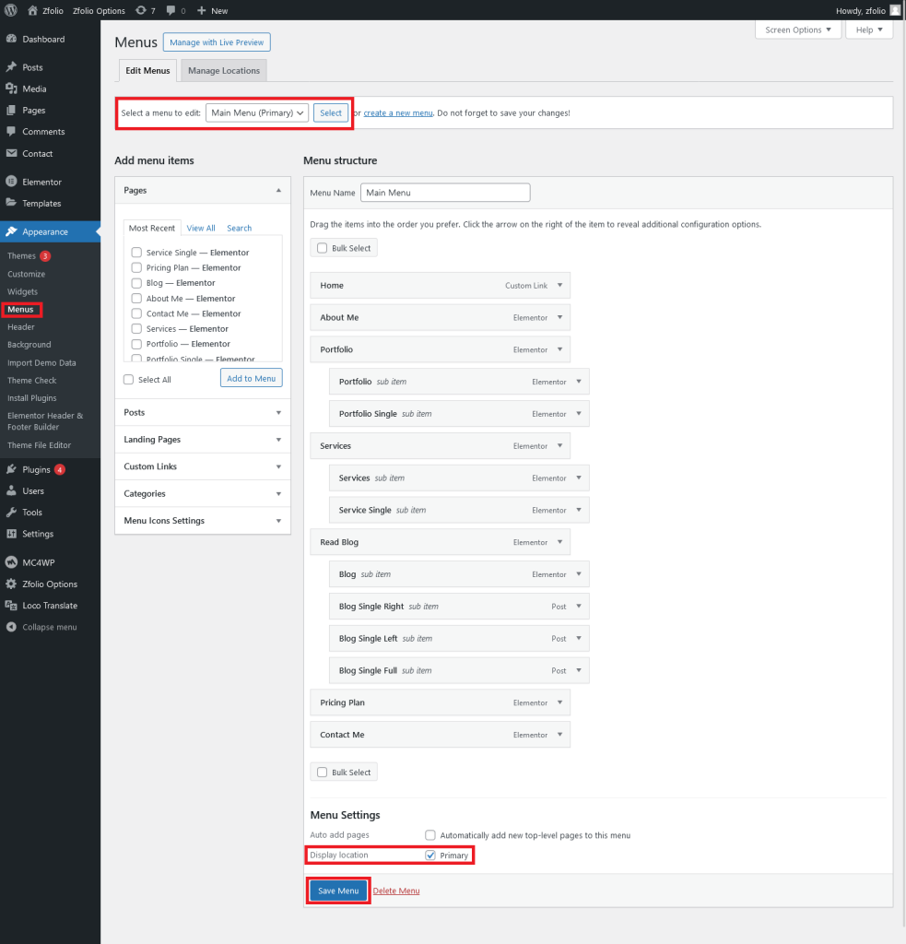Click the Save Menu button

coord(337,891)
